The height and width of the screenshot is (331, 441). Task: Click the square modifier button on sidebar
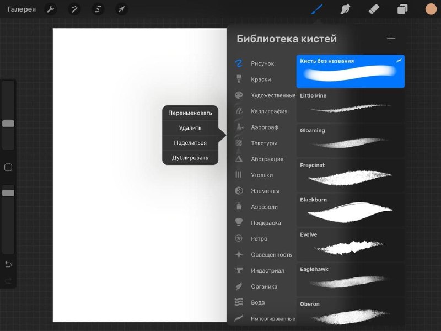[8, 167]
